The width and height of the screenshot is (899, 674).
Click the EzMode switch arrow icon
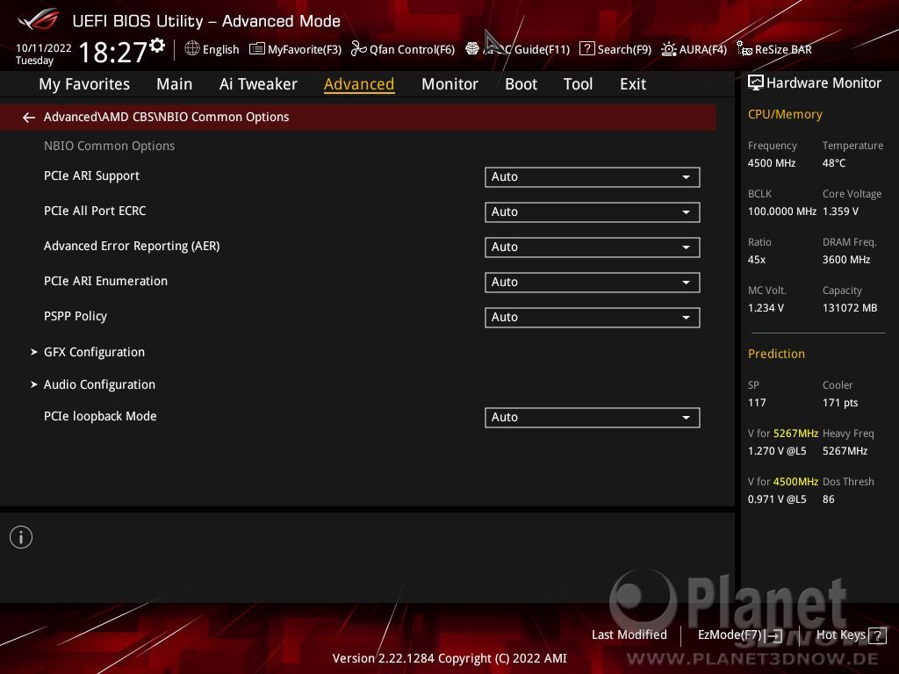[x=775, y=635]
